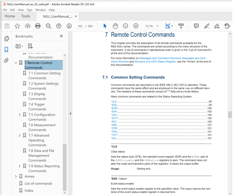The image size is (233, 196).
Task: Click the page number input field
Action: 79,26
